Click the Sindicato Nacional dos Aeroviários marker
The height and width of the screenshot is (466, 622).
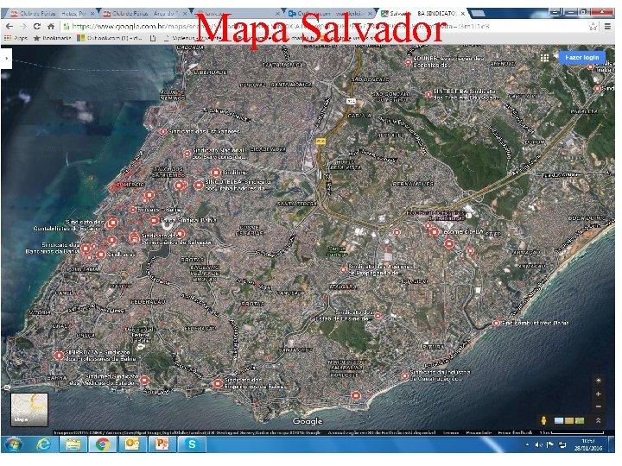click(x=187, y=154)
